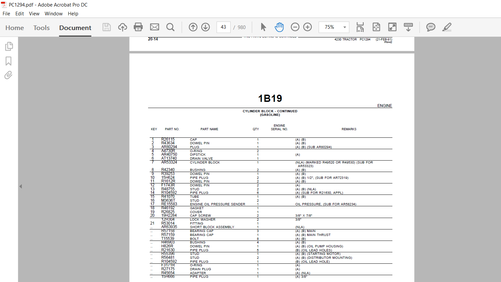501x282 pixels.
Task: Click the PART NO. column header
Action: click(172, 129)
